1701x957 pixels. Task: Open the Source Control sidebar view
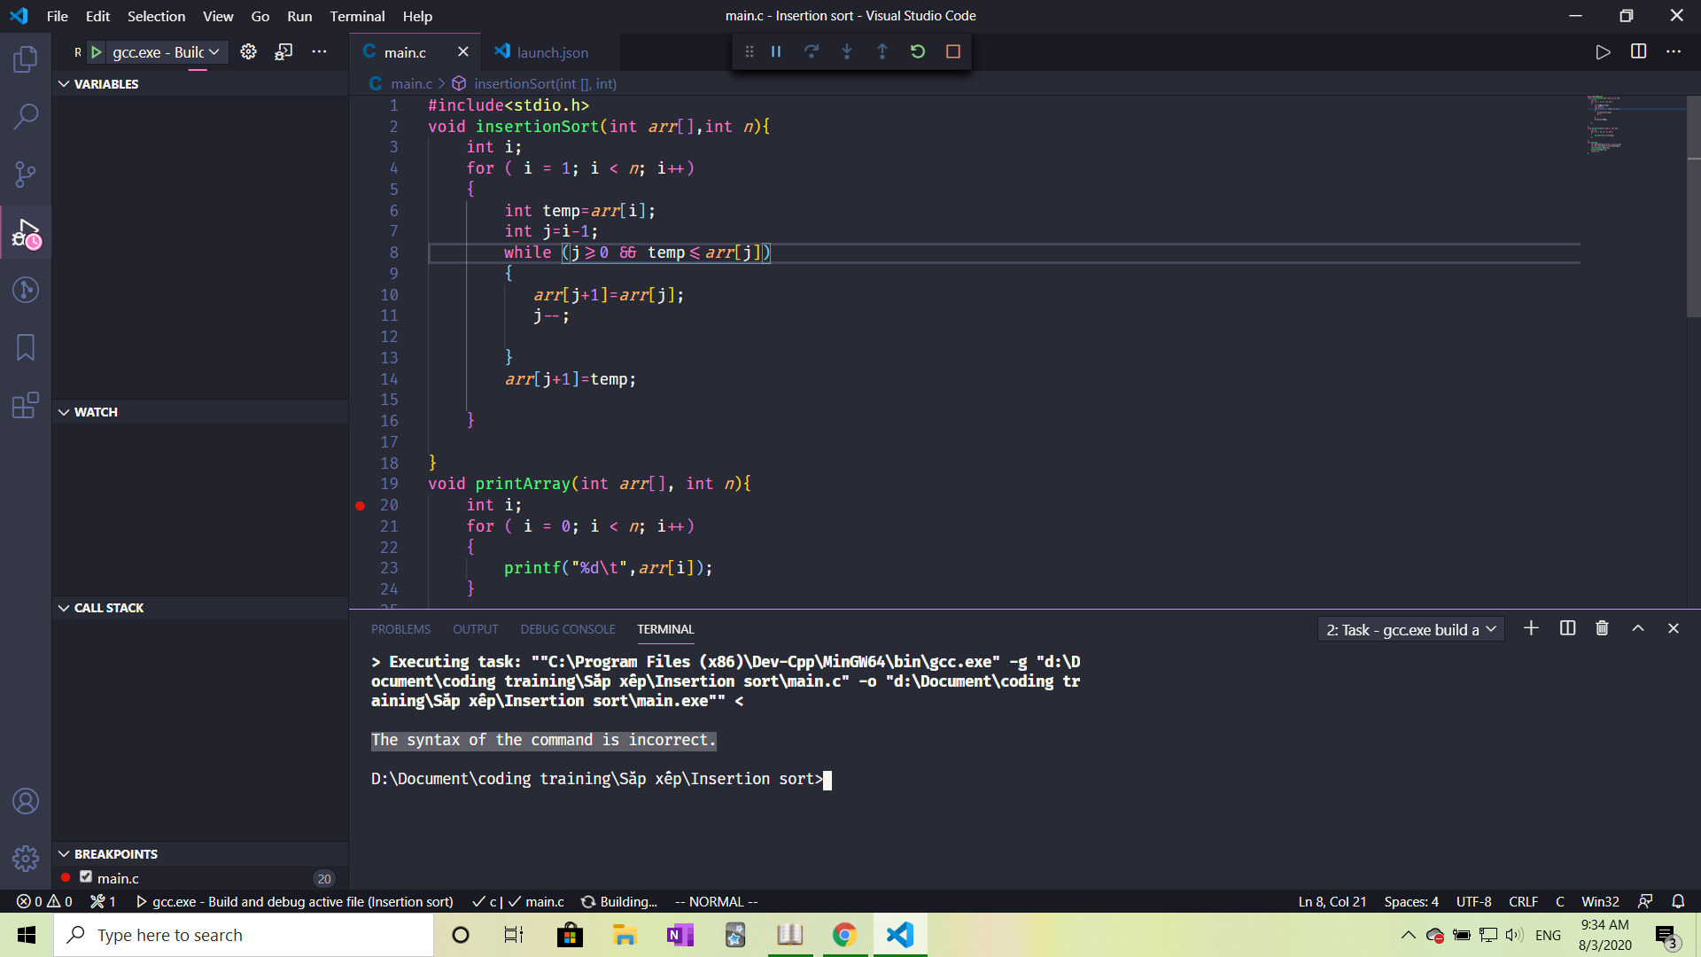click(x=26, y=174)
